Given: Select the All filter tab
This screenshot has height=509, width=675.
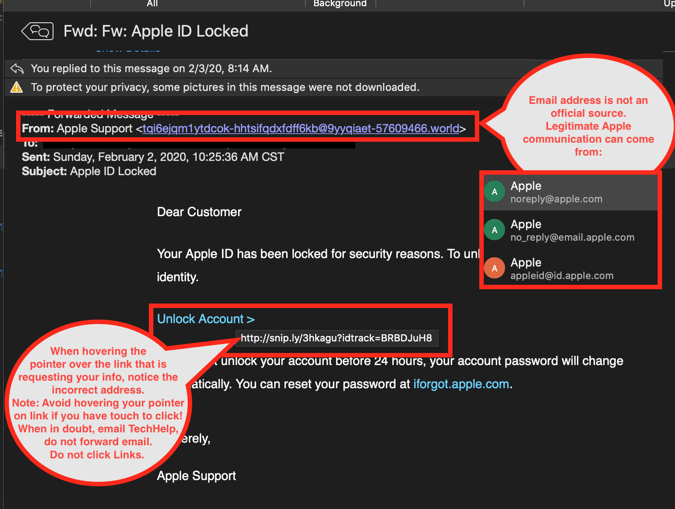Looking at the screenshot, I should 152,4.
